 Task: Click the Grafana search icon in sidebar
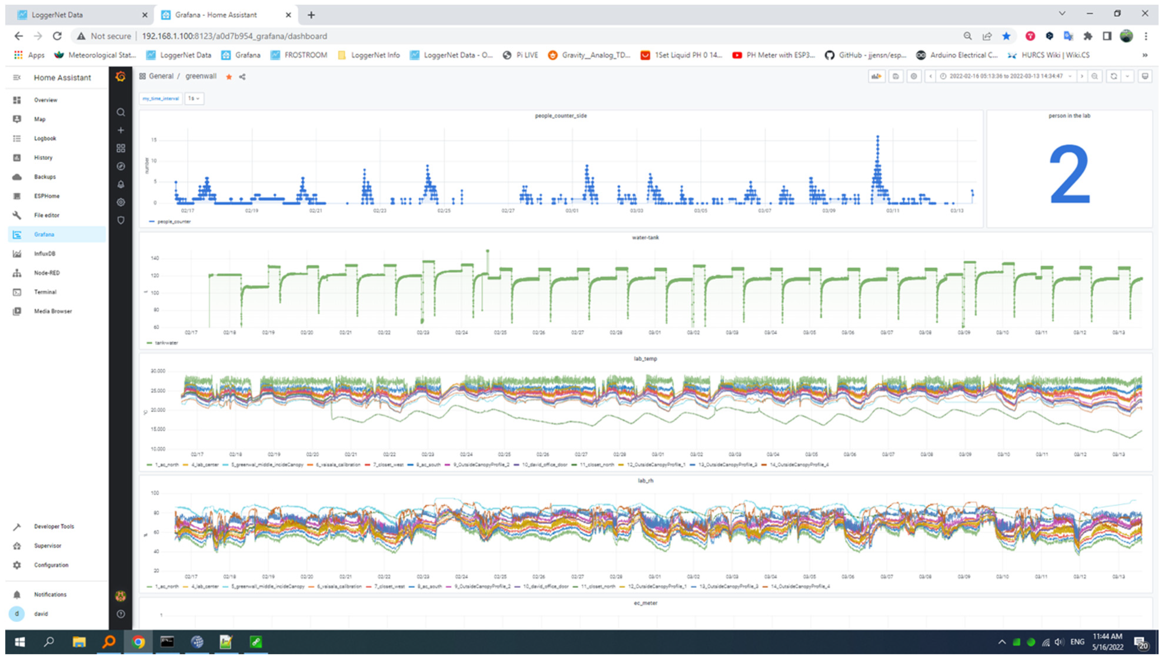click(121, 112)
